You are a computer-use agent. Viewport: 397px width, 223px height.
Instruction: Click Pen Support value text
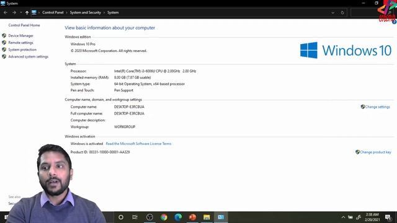123,90
